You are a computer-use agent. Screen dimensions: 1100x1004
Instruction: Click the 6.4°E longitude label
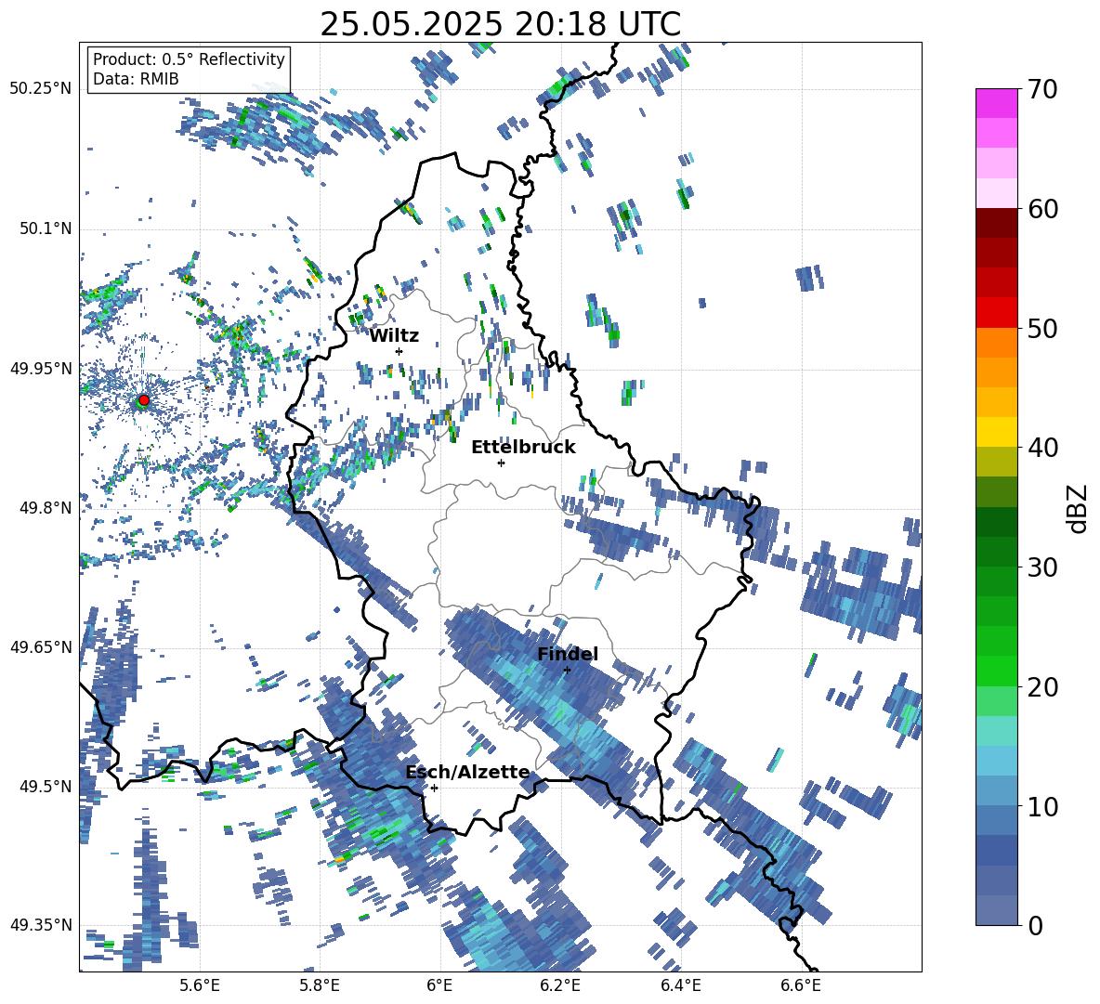(680, 985)
